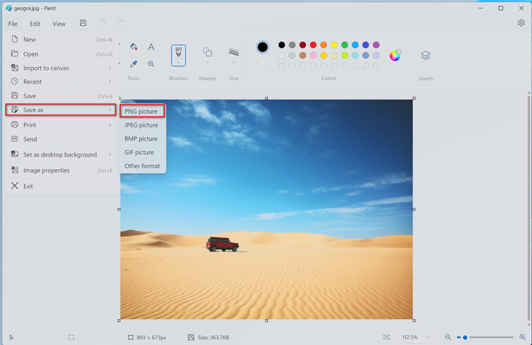The width and height of the screenshot is (532, 345).
Task: Choose Save from the File menu
Action: (62, 96)
